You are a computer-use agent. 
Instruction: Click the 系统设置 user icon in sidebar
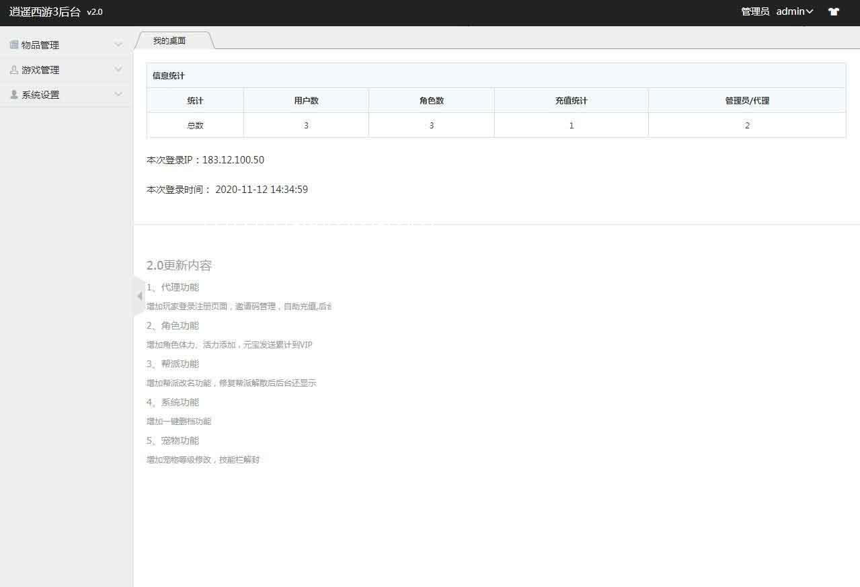pos(13,95)
